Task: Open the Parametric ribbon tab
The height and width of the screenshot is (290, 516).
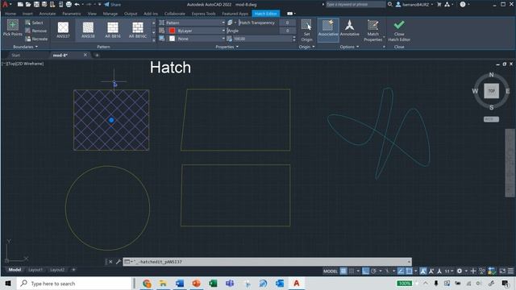Action: pos(72,14)
